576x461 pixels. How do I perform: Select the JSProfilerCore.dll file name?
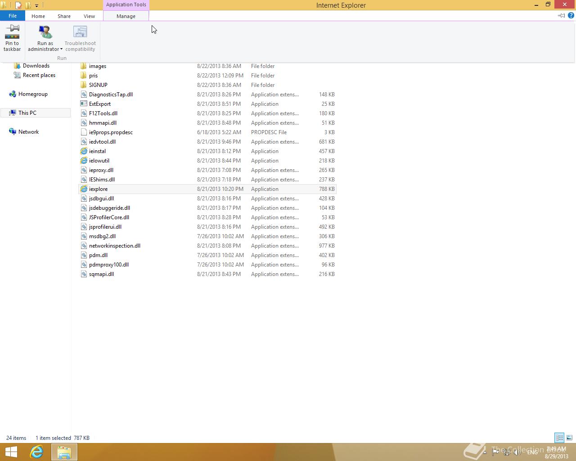point(109,217)
